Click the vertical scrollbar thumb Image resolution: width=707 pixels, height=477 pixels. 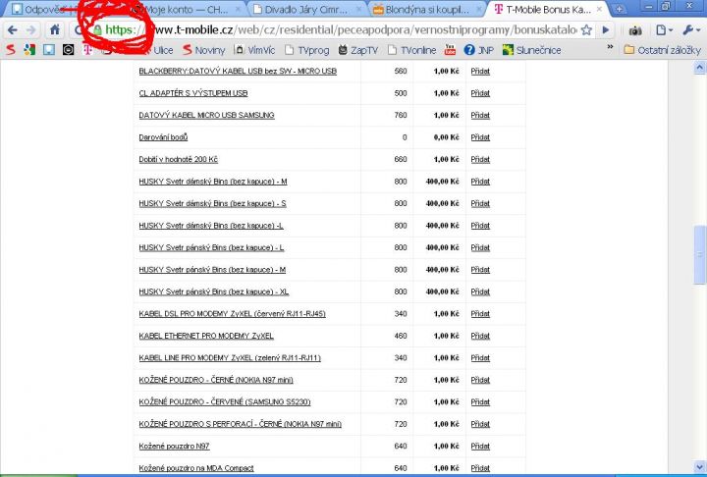[699, 255]
